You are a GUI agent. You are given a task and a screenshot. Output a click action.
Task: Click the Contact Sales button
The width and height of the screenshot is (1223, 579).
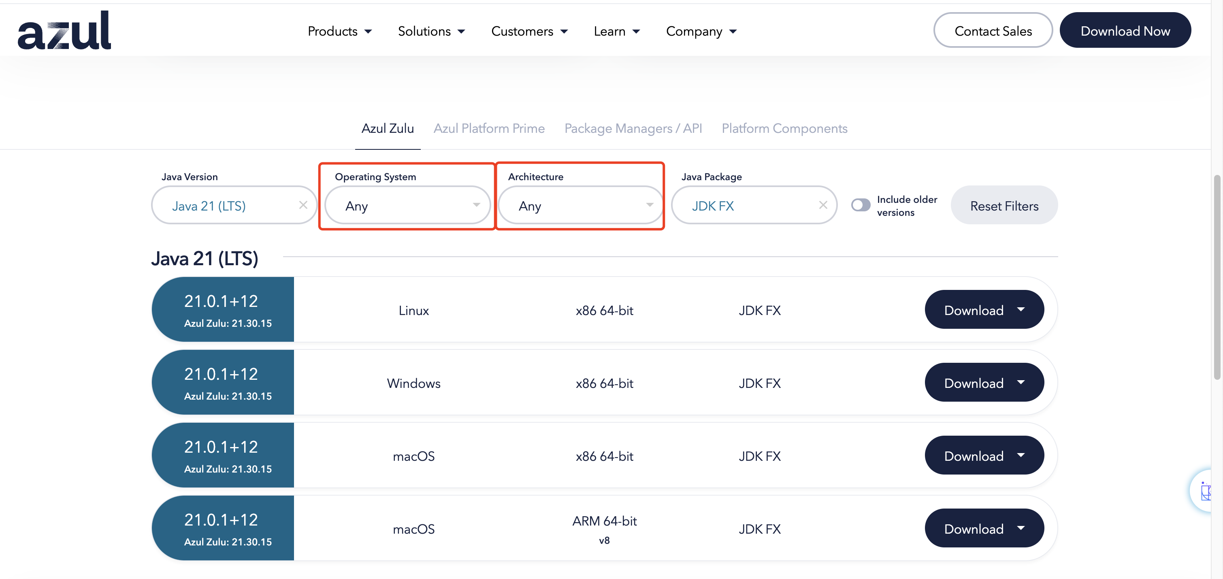point(993,30)
